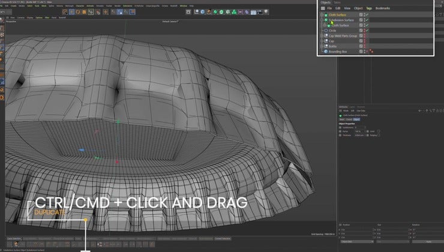Select the Move tool icon
444x252 pixels.
pyautogui.click(x=71, y=12)
